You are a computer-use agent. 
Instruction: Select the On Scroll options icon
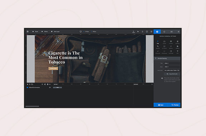click(x=164, y=47)
